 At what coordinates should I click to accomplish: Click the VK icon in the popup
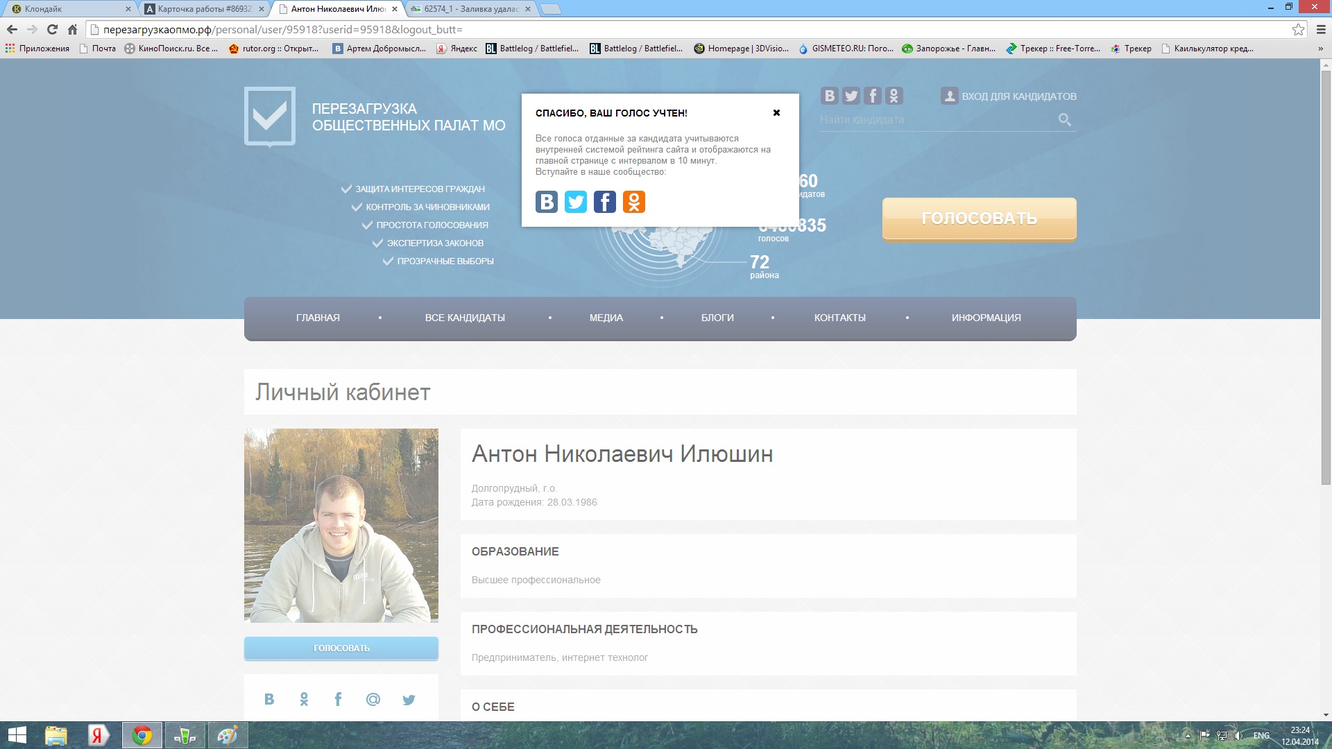click(546, 202)
